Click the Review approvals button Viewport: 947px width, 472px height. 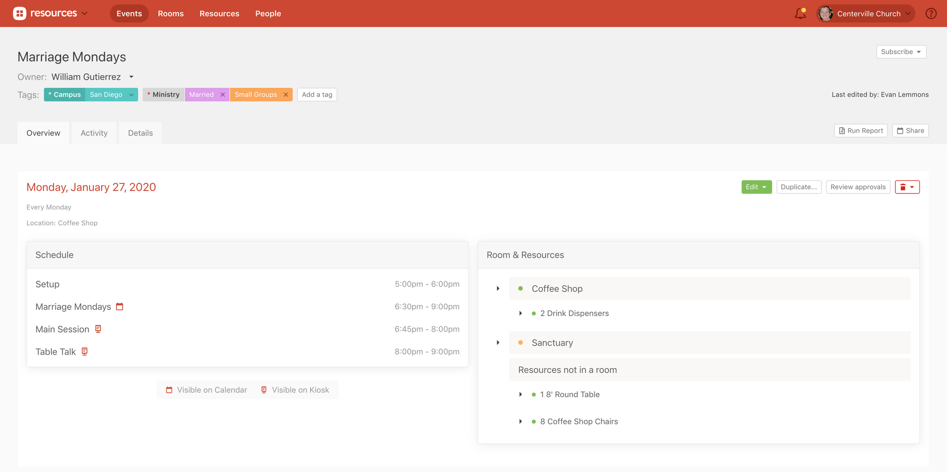858,187
